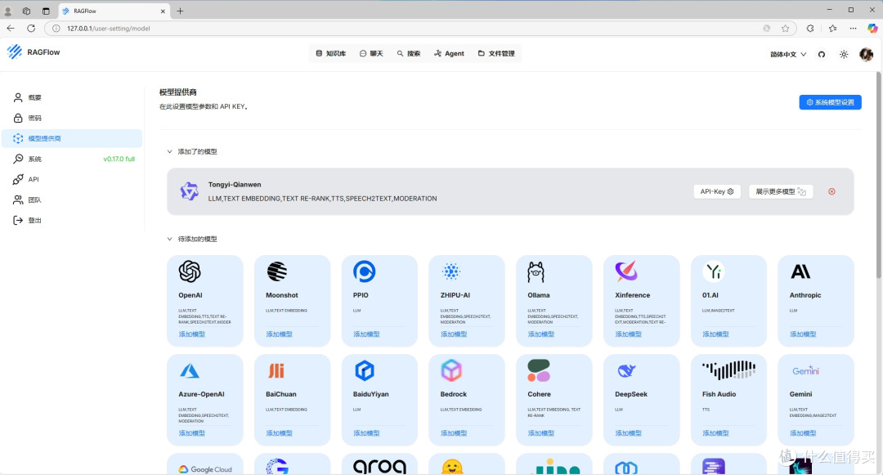The width and height of the screenshot is (883, 475).
Task: Expand 展示更多模型 for Tongyi-Qianwen
Action: coord(781,191)
